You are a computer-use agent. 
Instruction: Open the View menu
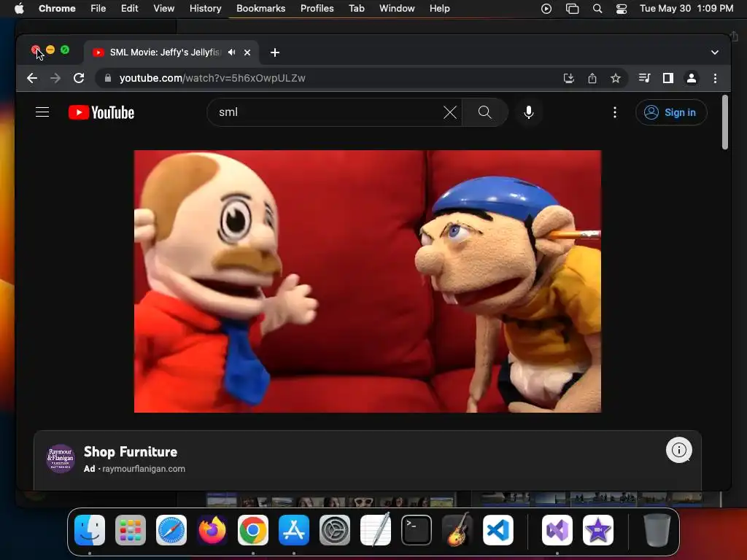click(x=164, y=9)
